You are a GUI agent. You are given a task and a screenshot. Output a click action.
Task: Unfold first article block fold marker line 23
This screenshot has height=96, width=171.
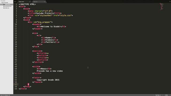tap(48, 53)
